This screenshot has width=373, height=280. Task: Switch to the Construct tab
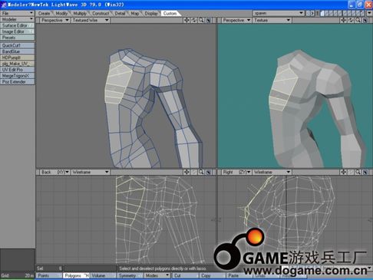[101, 13]
